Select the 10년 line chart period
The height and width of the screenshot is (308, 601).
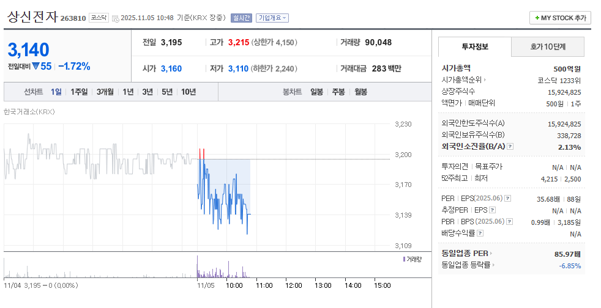click(189, 92)
